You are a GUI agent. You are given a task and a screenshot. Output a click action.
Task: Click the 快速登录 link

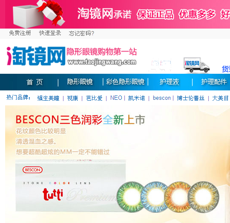50,33
